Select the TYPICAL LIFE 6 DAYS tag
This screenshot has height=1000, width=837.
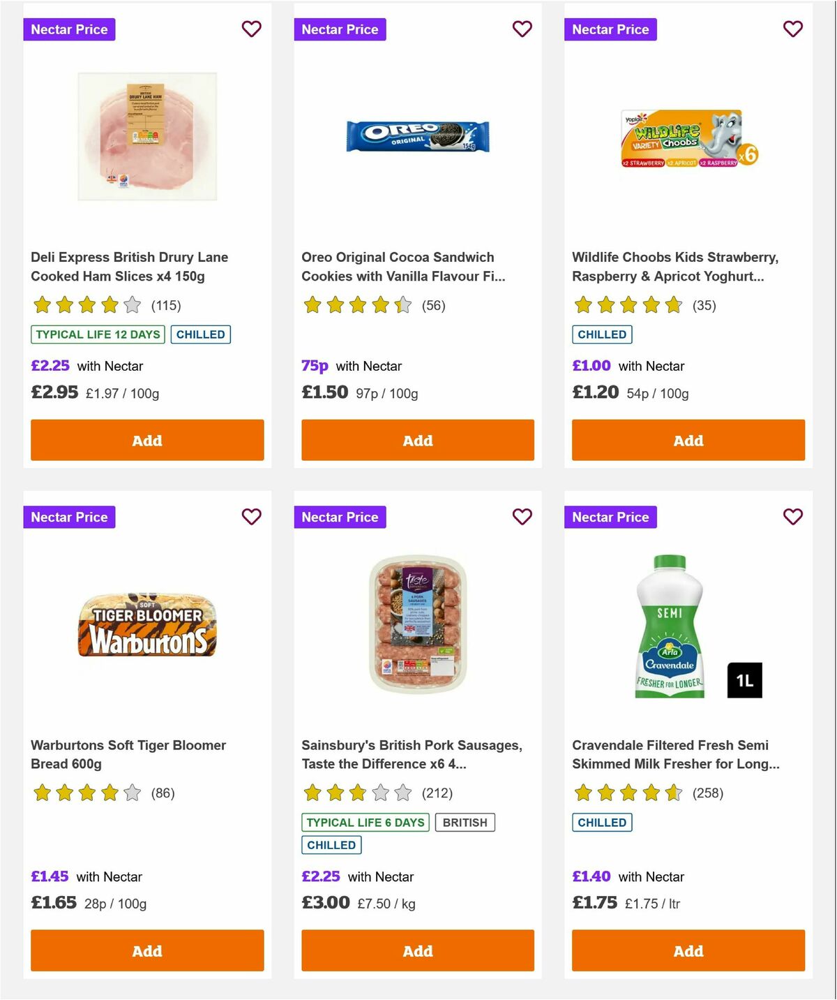366,822
